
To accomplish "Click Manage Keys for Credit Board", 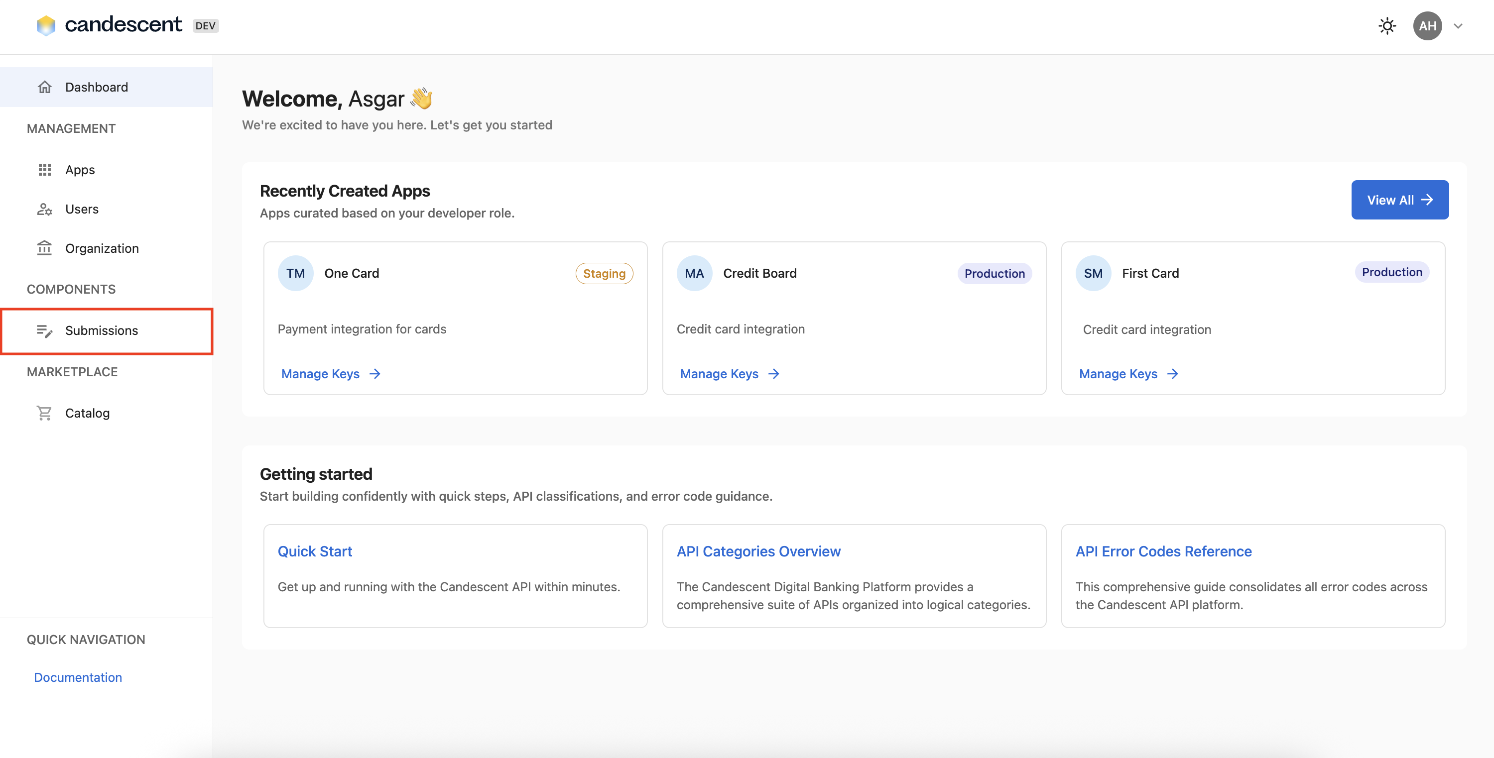I will pos(719,374).
